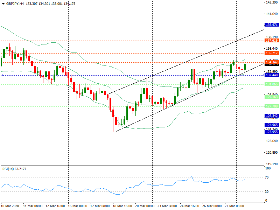This screenshot has width=280, height=210.
Task: Click the 27 Mar 08:00 time label
Action: pyautogui.click(x=234, y=206)
